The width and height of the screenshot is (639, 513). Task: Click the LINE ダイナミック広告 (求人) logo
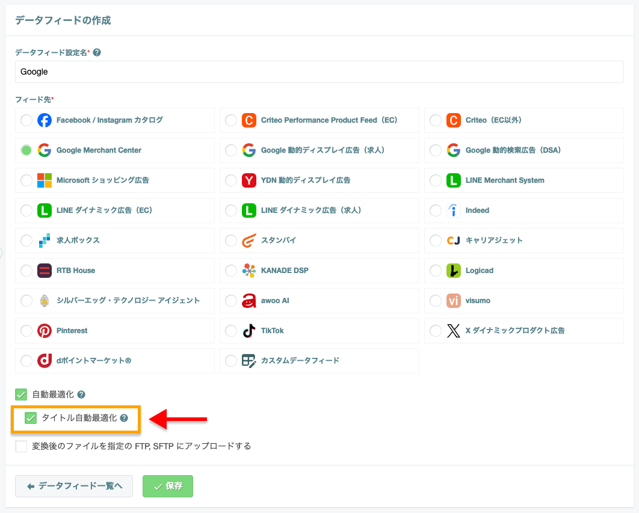(249, 210)
